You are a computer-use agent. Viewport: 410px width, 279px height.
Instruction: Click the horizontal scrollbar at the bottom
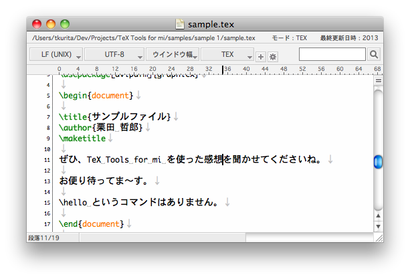click(x=163, y=238)
